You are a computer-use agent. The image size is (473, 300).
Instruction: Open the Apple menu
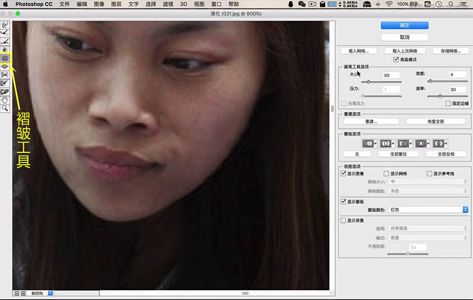click(5, 4)
